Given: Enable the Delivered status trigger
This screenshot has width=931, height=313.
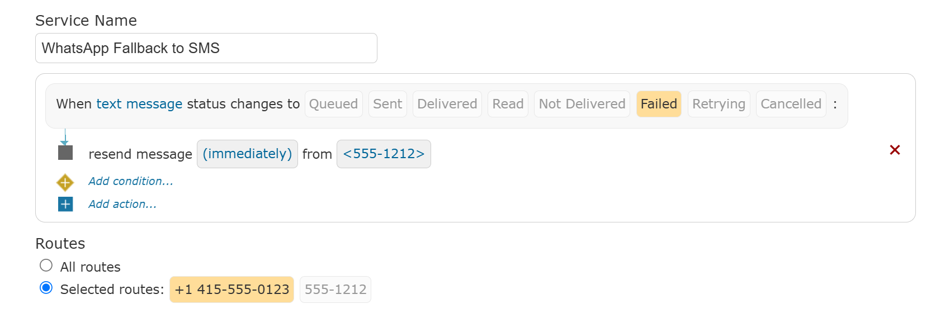Looking at the screenshot, I should 447,104.
